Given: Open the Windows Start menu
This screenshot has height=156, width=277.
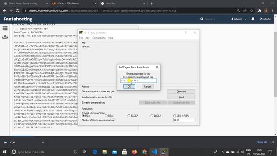Looking at the screenshot, I should click(5, 152).
